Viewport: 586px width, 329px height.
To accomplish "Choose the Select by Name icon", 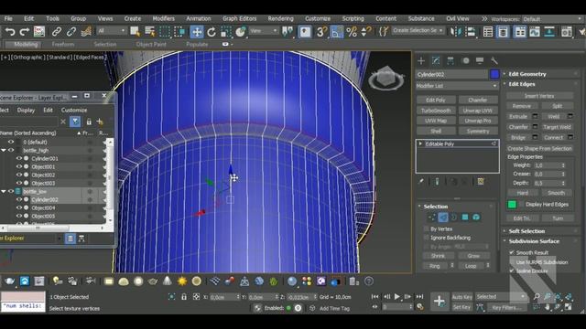I will pyautogui.click(x=150, y=32).
